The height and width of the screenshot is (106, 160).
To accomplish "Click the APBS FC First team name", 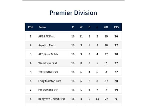I will [46, 36].
